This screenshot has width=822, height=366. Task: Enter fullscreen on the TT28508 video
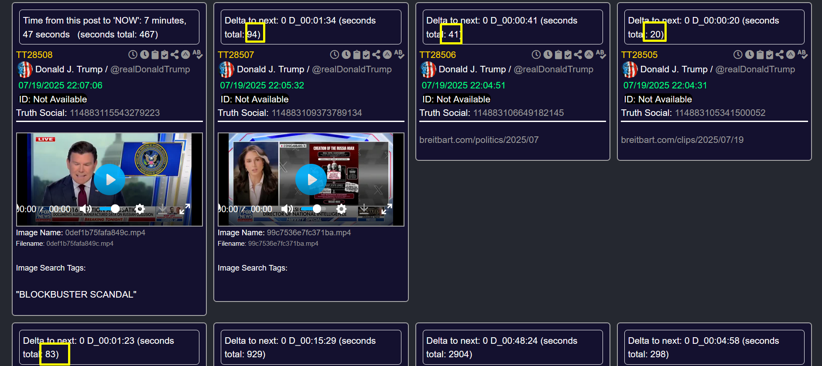[185, 209]
